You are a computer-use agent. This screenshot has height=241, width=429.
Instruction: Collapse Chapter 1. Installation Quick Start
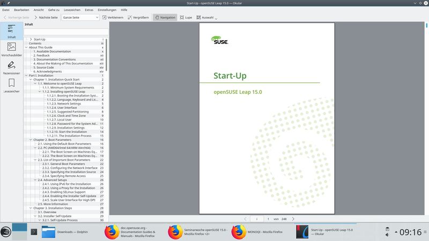31,79
